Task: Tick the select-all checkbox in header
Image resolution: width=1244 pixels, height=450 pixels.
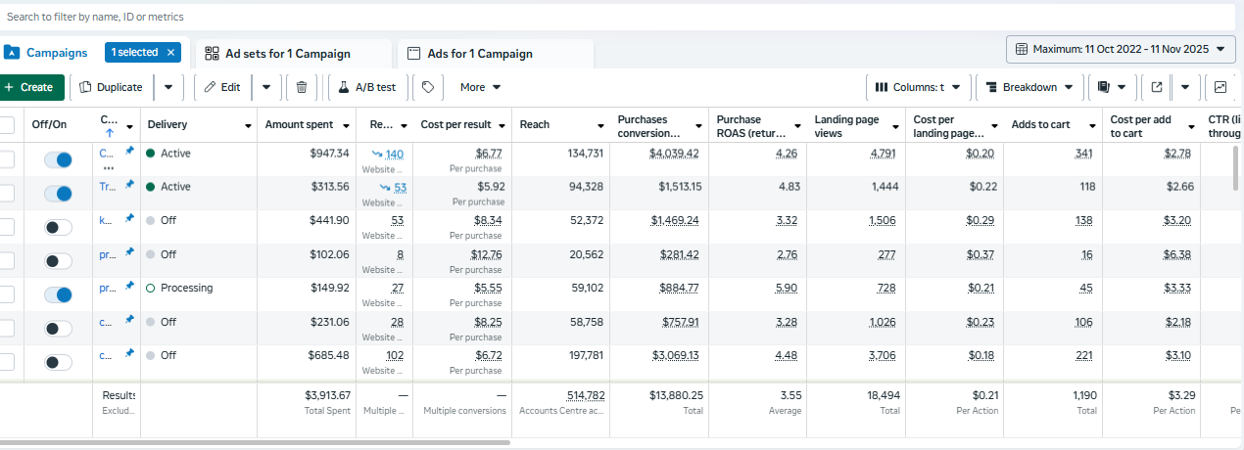Action: (7, 125)
